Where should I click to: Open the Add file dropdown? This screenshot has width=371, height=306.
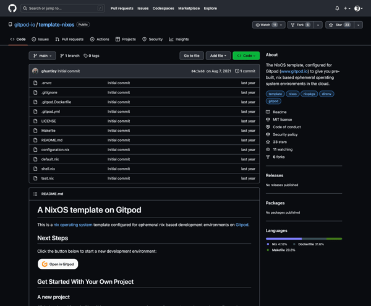tap(218, 56)
